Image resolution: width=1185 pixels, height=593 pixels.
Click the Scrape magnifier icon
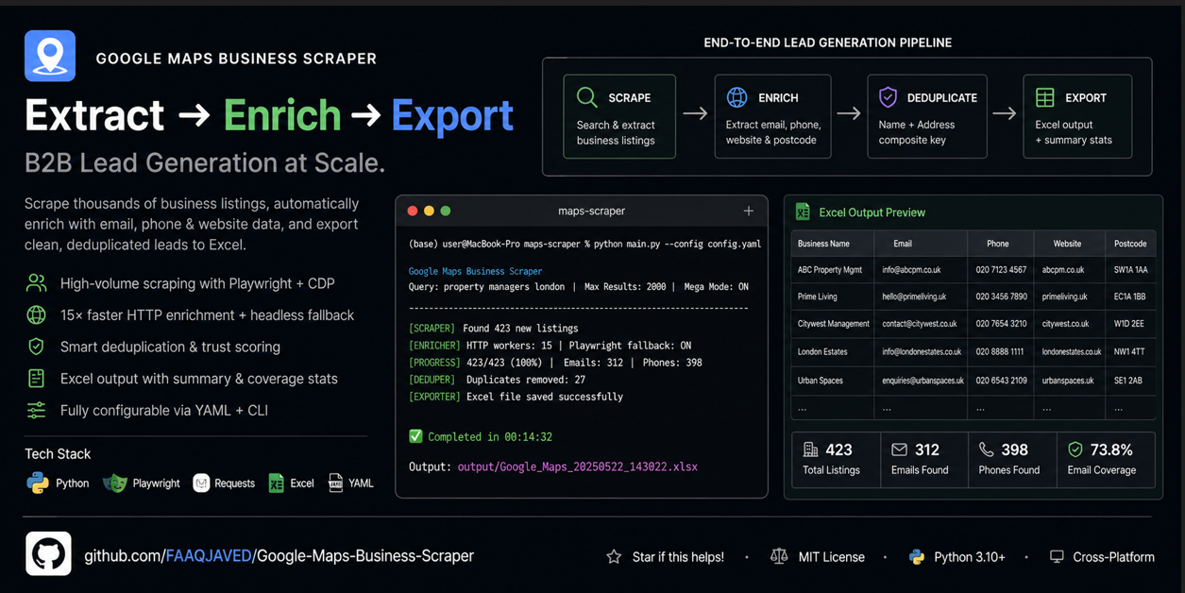tap(587, 97)
